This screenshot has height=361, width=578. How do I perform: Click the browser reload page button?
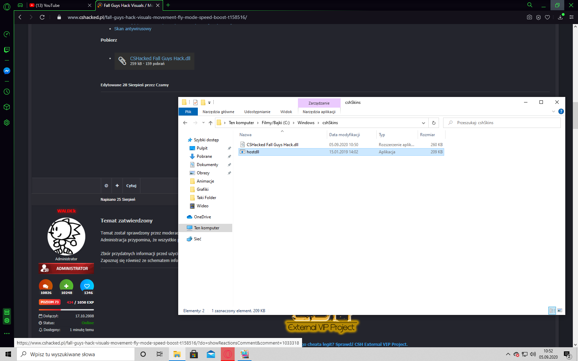42,17
